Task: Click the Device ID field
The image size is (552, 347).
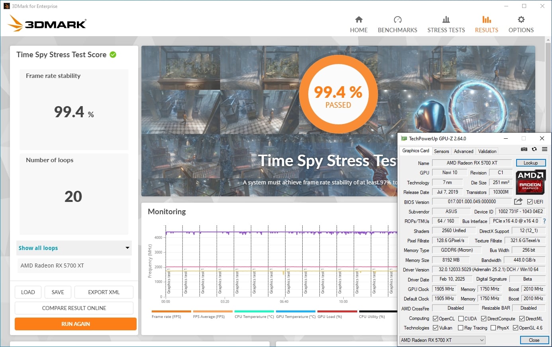Action: pos(521,211)
